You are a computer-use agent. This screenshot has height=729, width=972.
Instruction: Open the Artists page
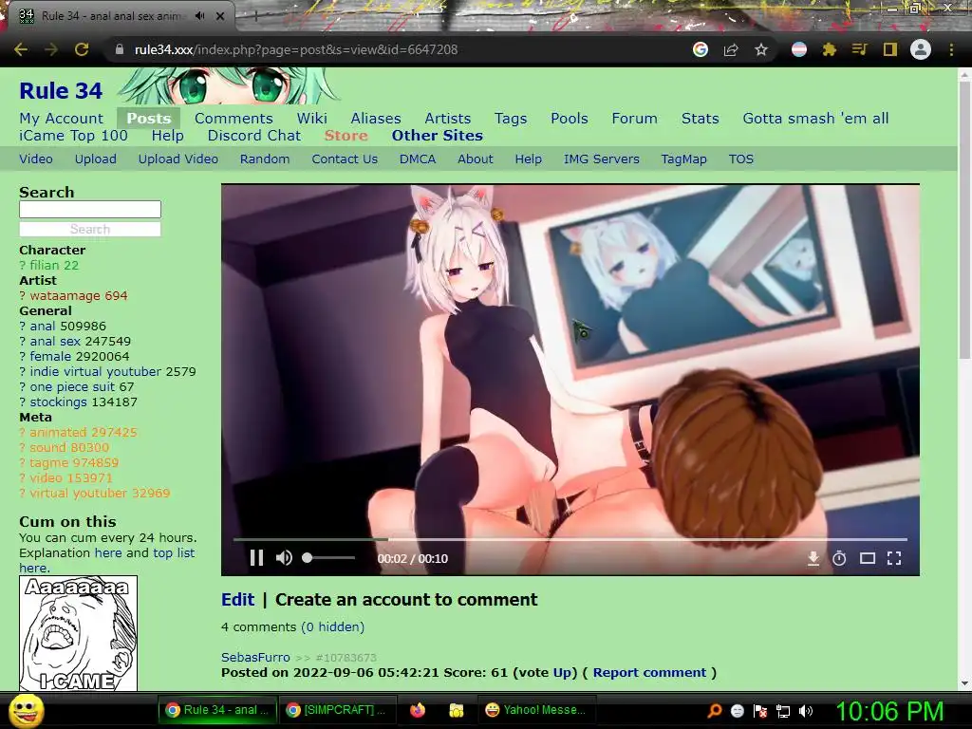(448, 119)
